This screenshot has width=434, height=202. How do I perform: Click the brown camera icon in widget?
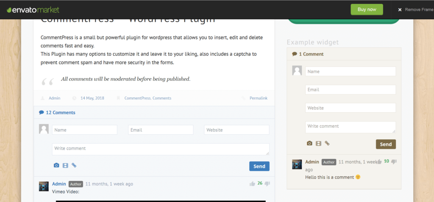click(x=309, y=143)
